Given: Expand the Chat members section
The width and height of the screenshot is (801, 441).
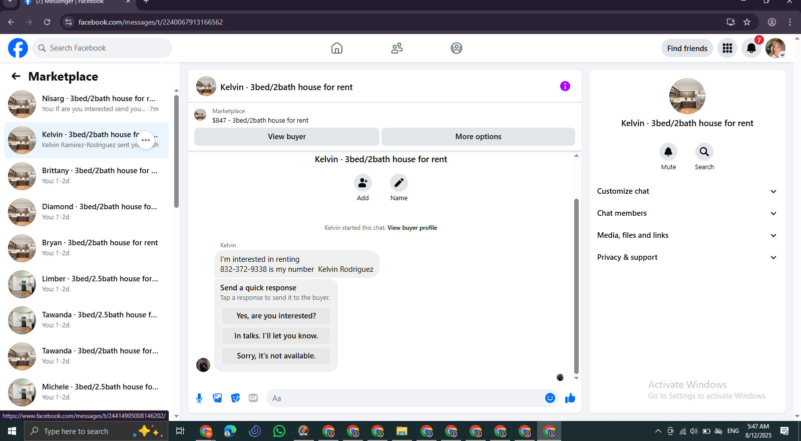Looking at the screenshot, I should (687, 213).
